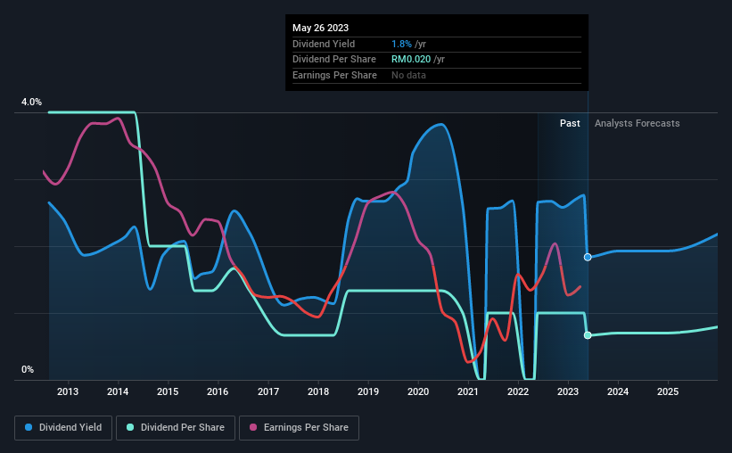Click the Analysts Forecasts label
Viewport: 732px width, 453px height.
(x=637, y=123)
